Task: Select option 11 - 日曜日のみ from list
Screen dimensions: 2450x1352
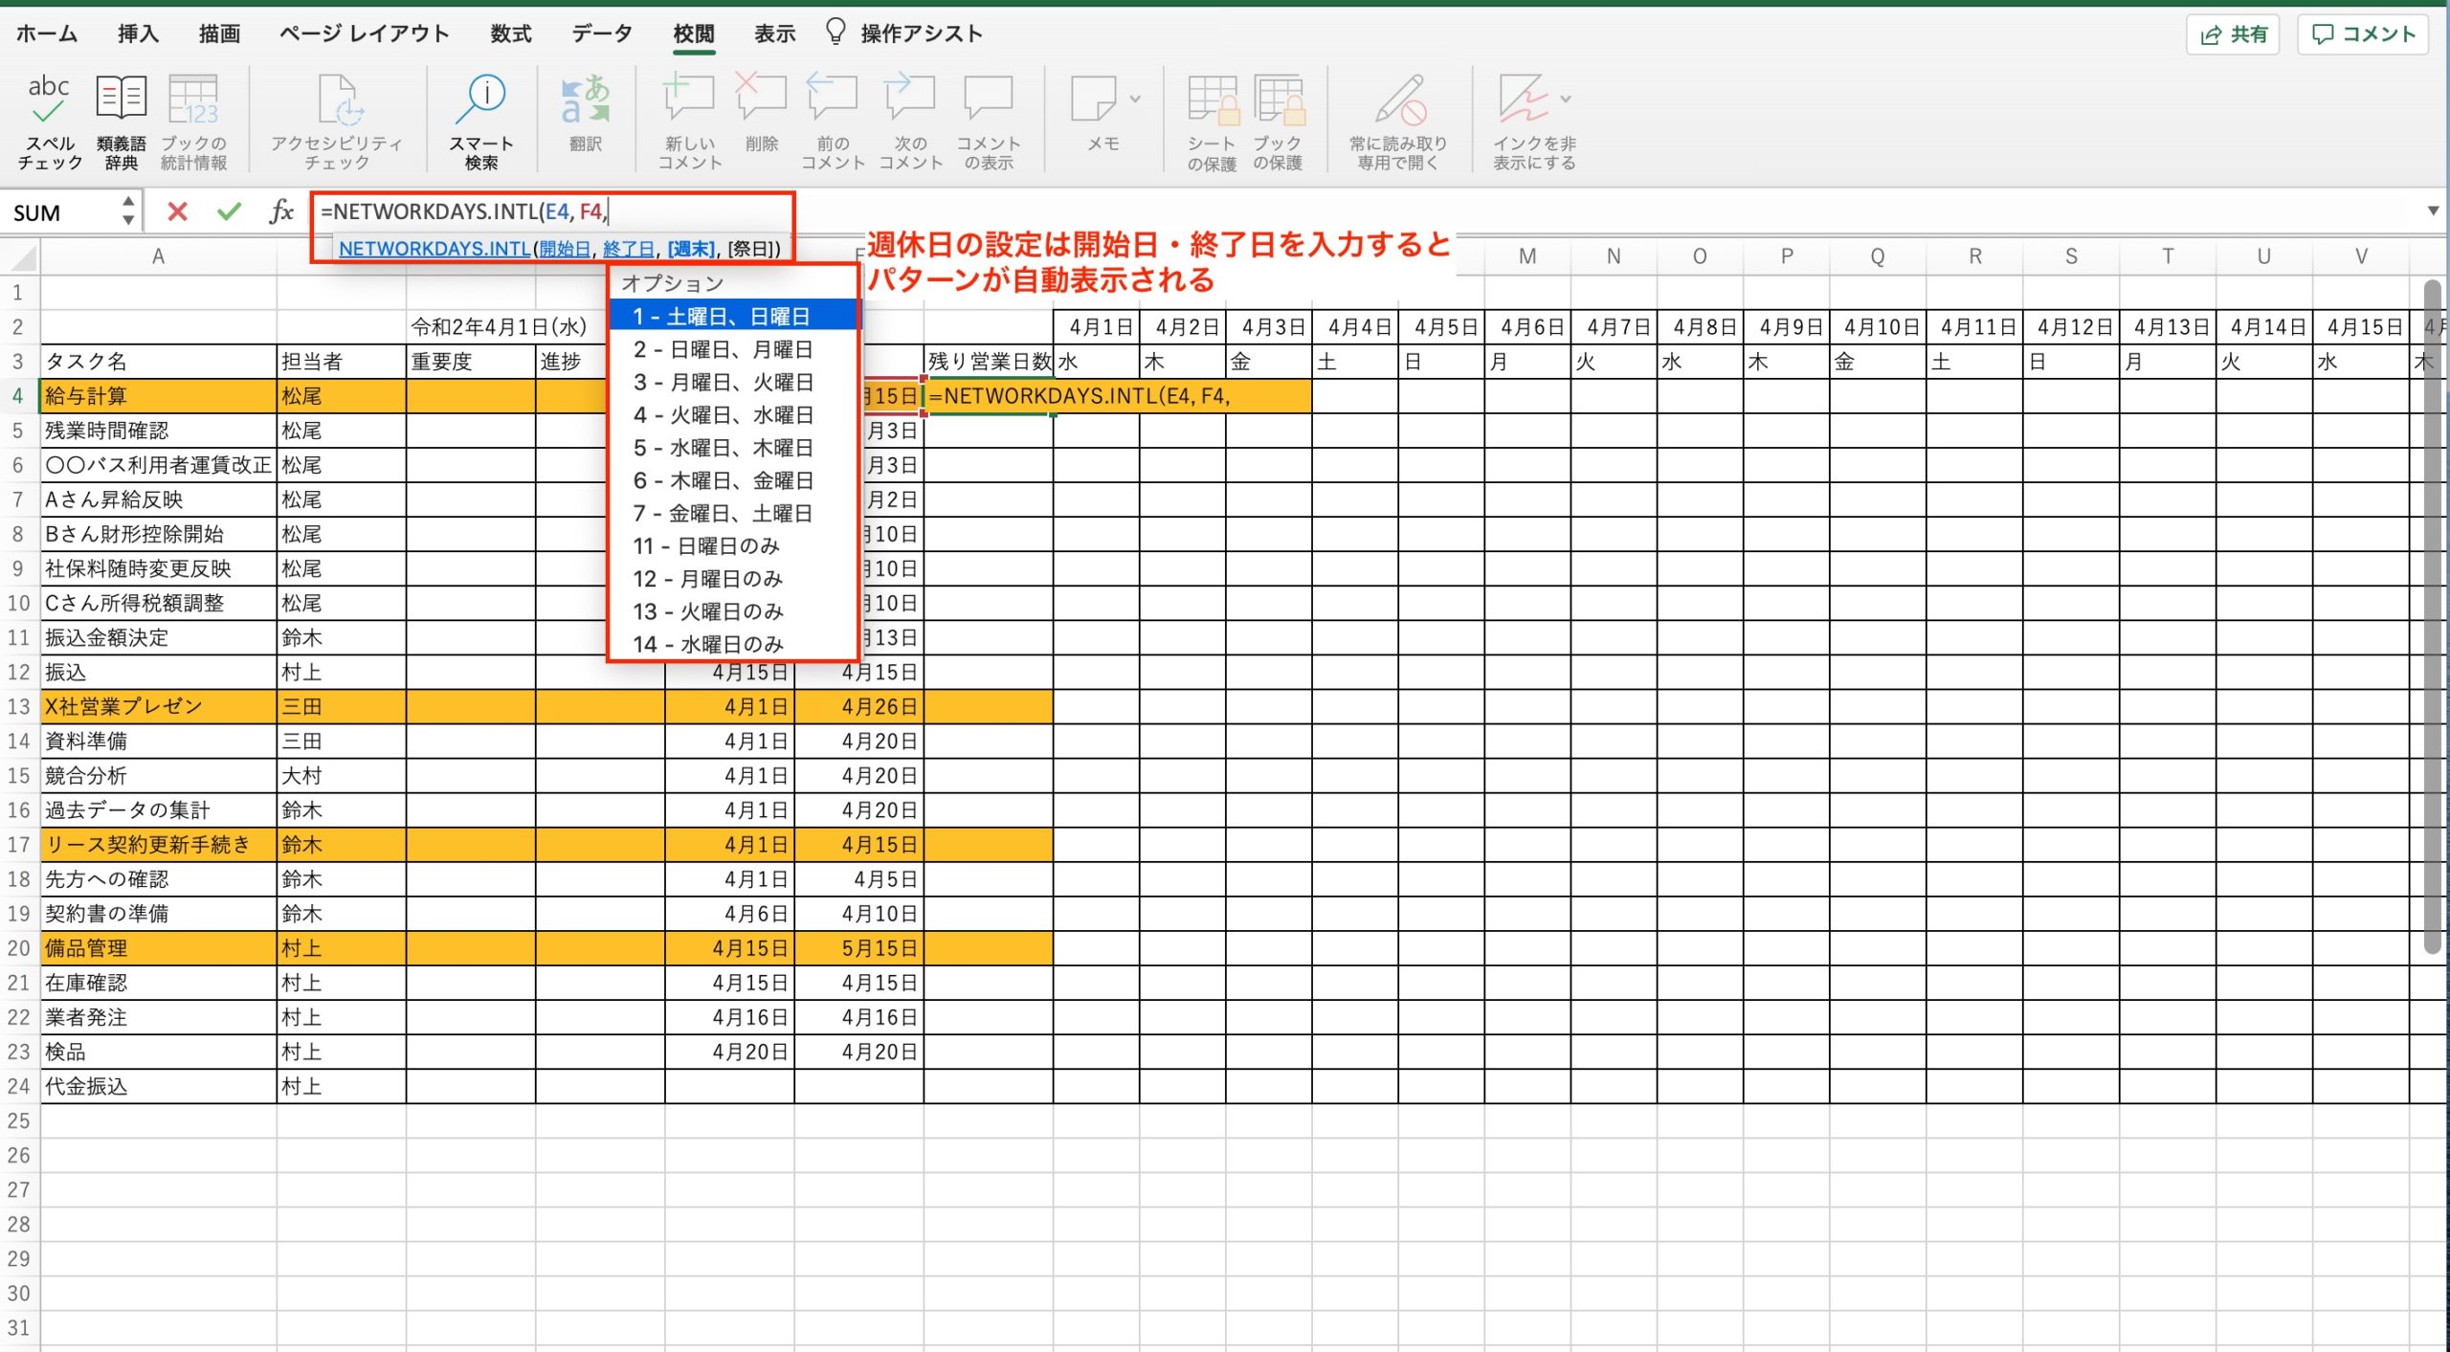Action: pyautogui.click(x=707, y=546)
